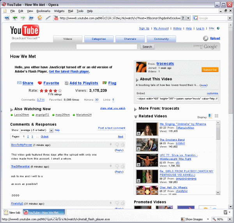Click the main page vertical scrollbar thumb
This screenshot has width=234, height=223.
point(230,71)
